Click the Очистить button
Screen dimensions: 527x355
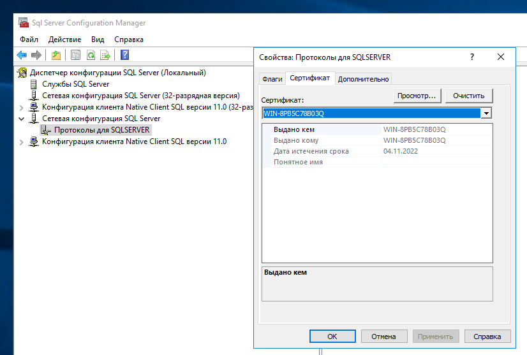click(468, 96)
